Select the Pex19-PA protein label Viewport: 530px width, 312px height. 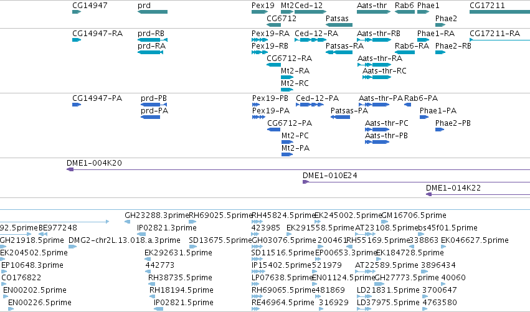coord(271,110)
